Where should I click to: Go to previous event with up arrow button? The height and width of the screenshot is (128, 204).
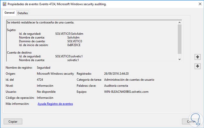coord(198,57)
